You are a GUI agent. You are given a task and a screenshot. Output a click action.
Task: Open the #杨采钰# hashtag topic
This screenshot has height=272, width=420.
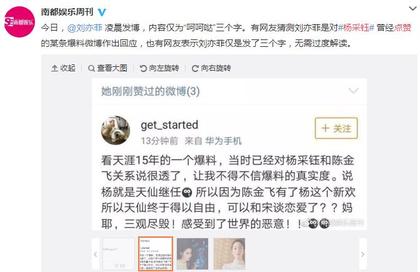356,28
